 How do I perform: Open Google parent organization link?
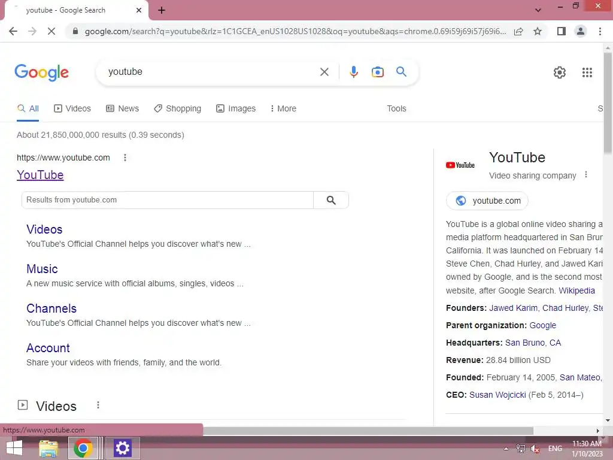tap(542, 325)
